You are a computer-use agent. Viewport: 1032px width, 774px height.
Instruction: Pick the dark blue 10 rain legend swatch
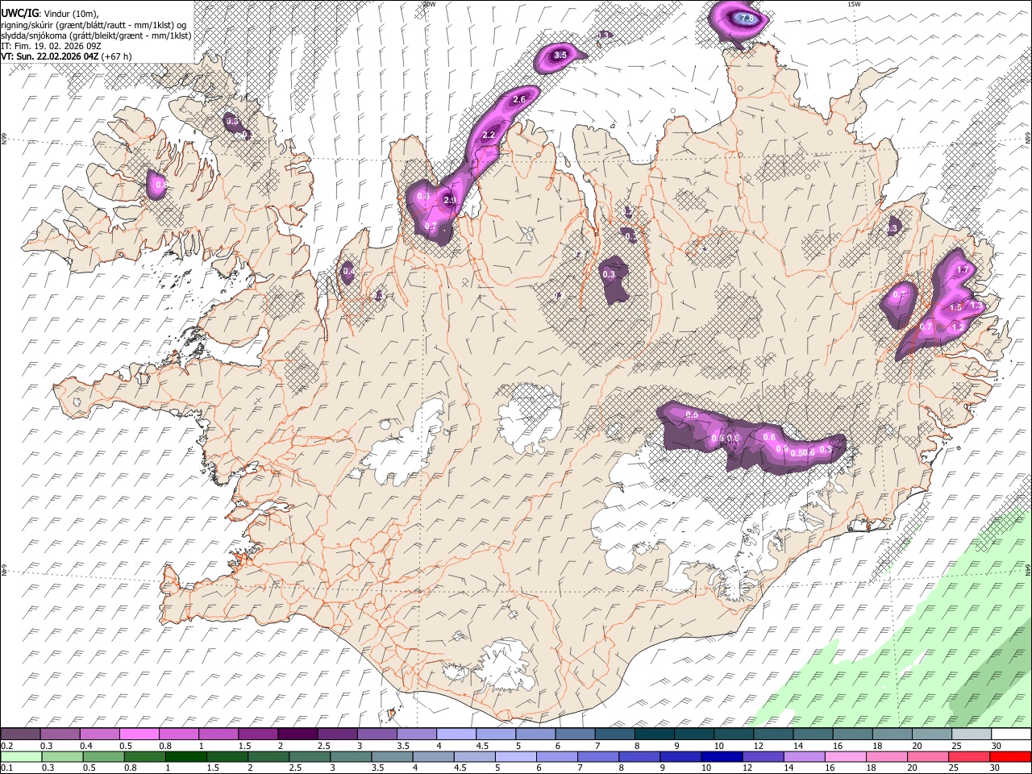(721, 756)
